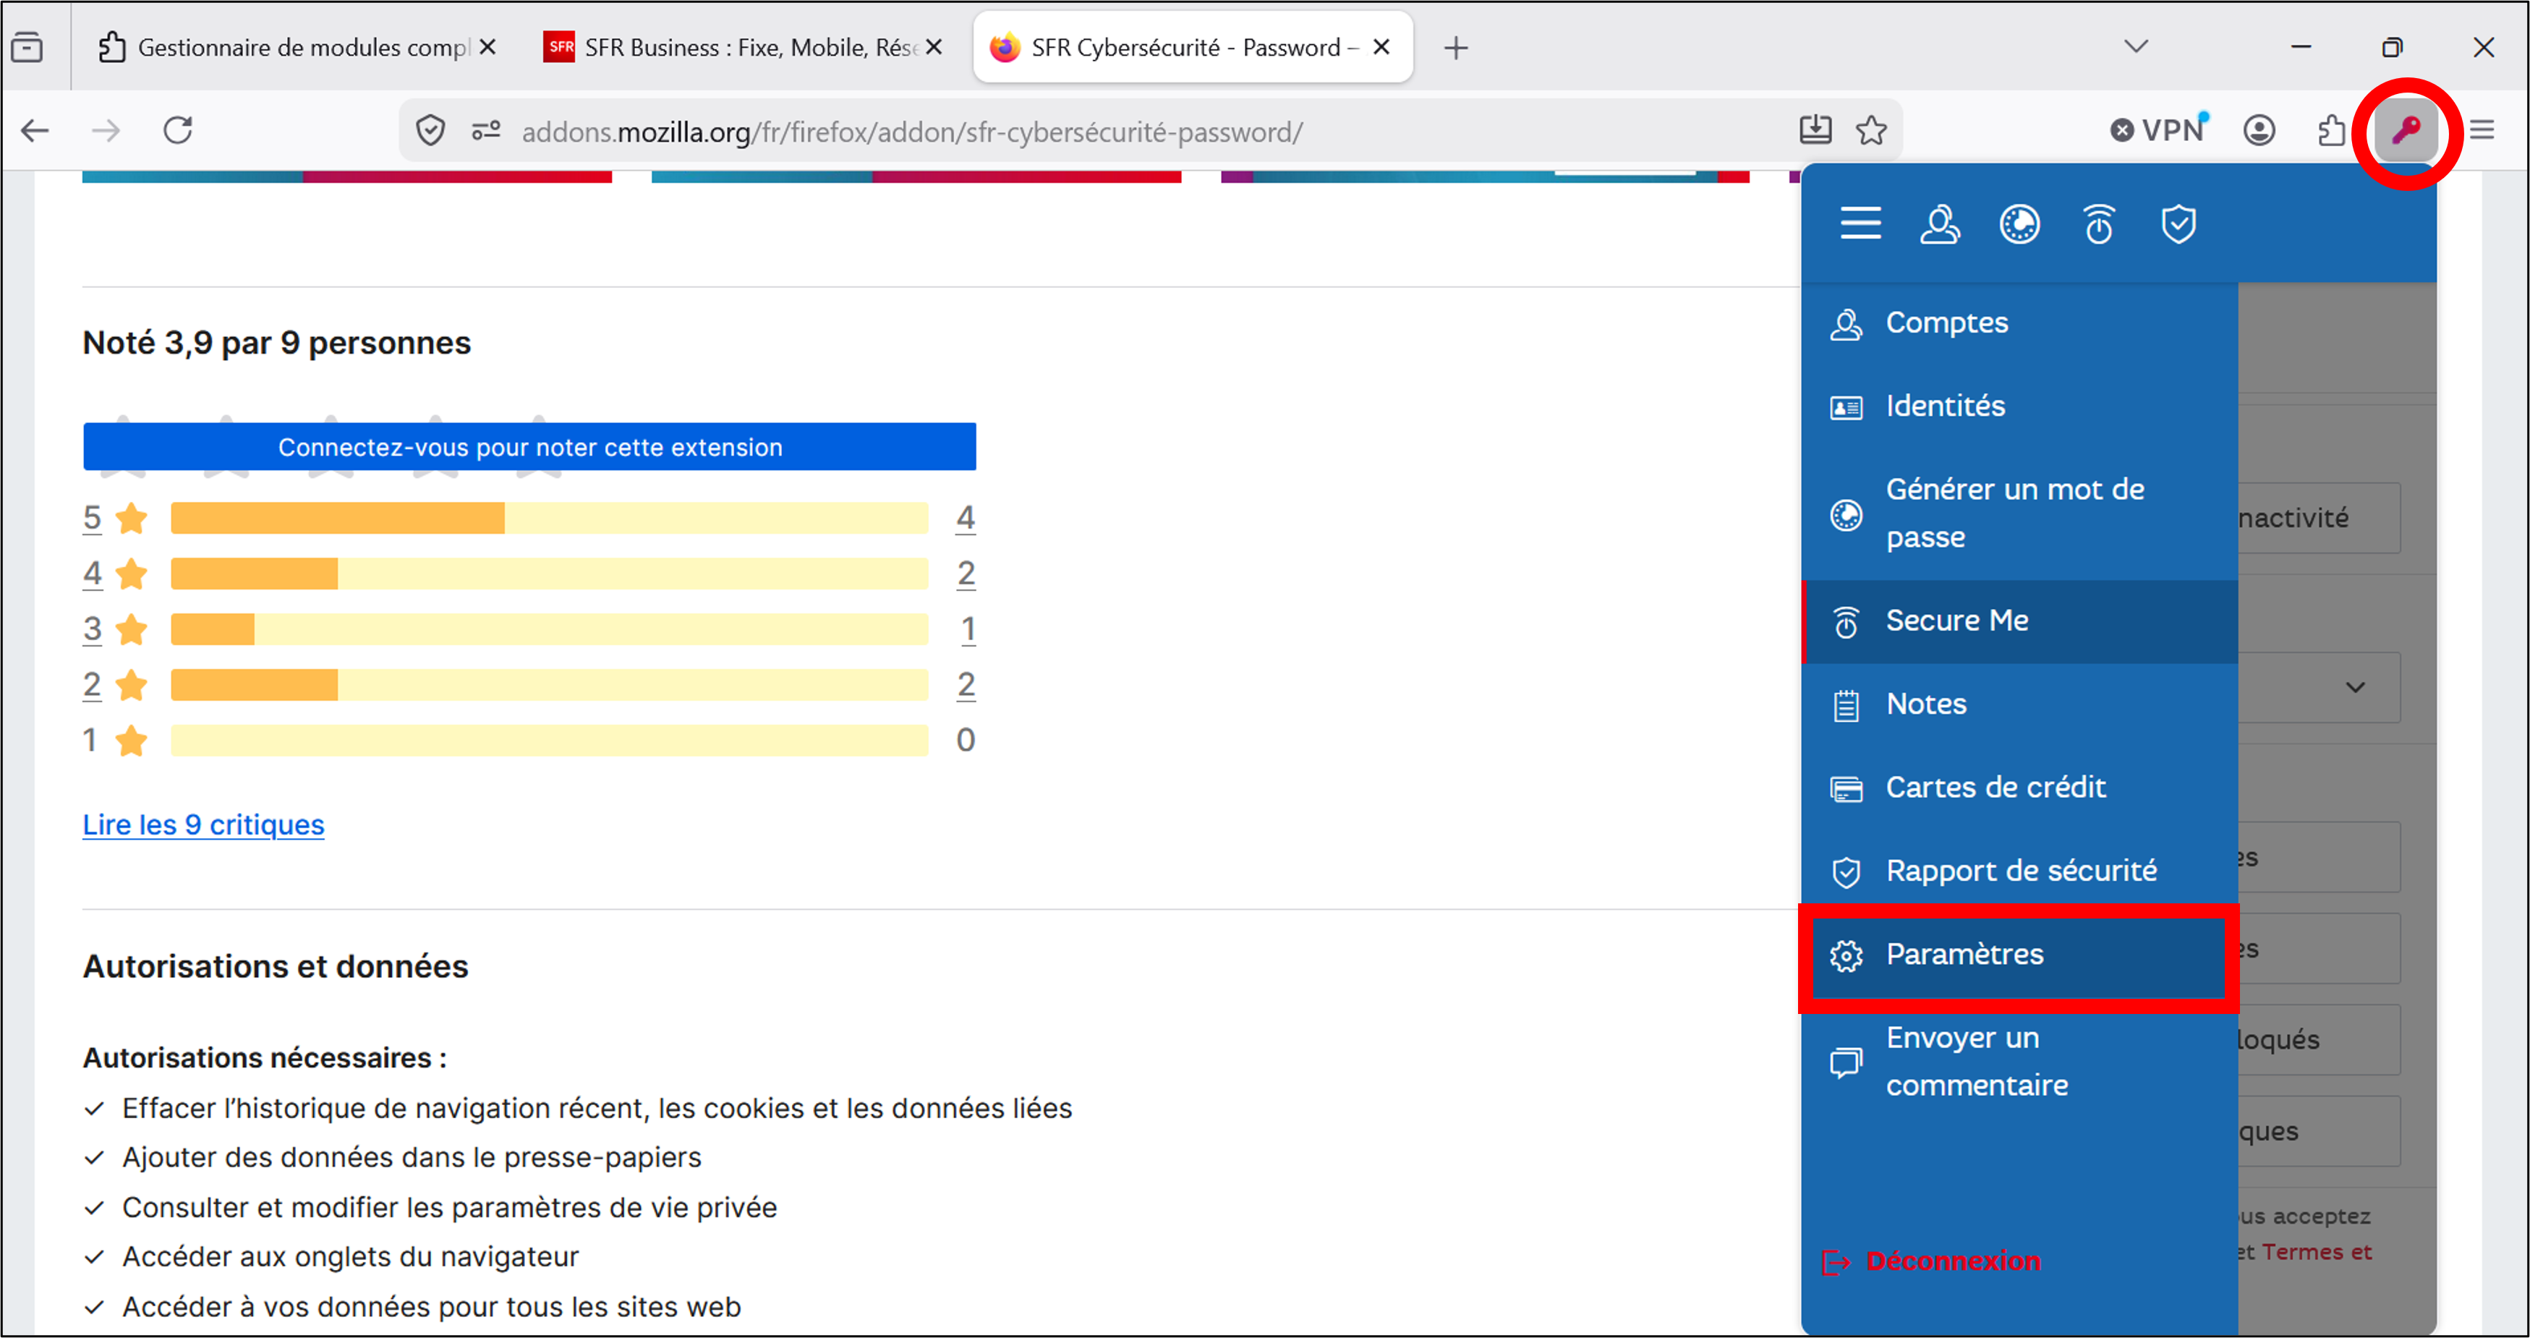Image resolution: width=2530 pixels, height=1338 pixels.
Task: Click the Autorisations et données heading
Action: pyautogui.click(x=275, y=967)
